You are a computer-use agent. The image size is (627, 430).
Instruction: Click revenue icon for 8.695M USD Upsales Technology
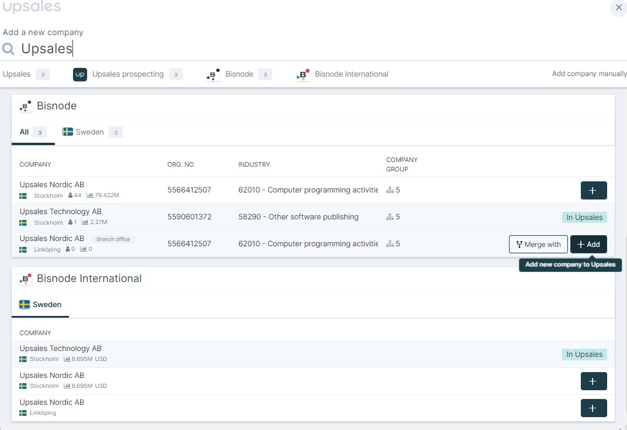tap(67, 359)
